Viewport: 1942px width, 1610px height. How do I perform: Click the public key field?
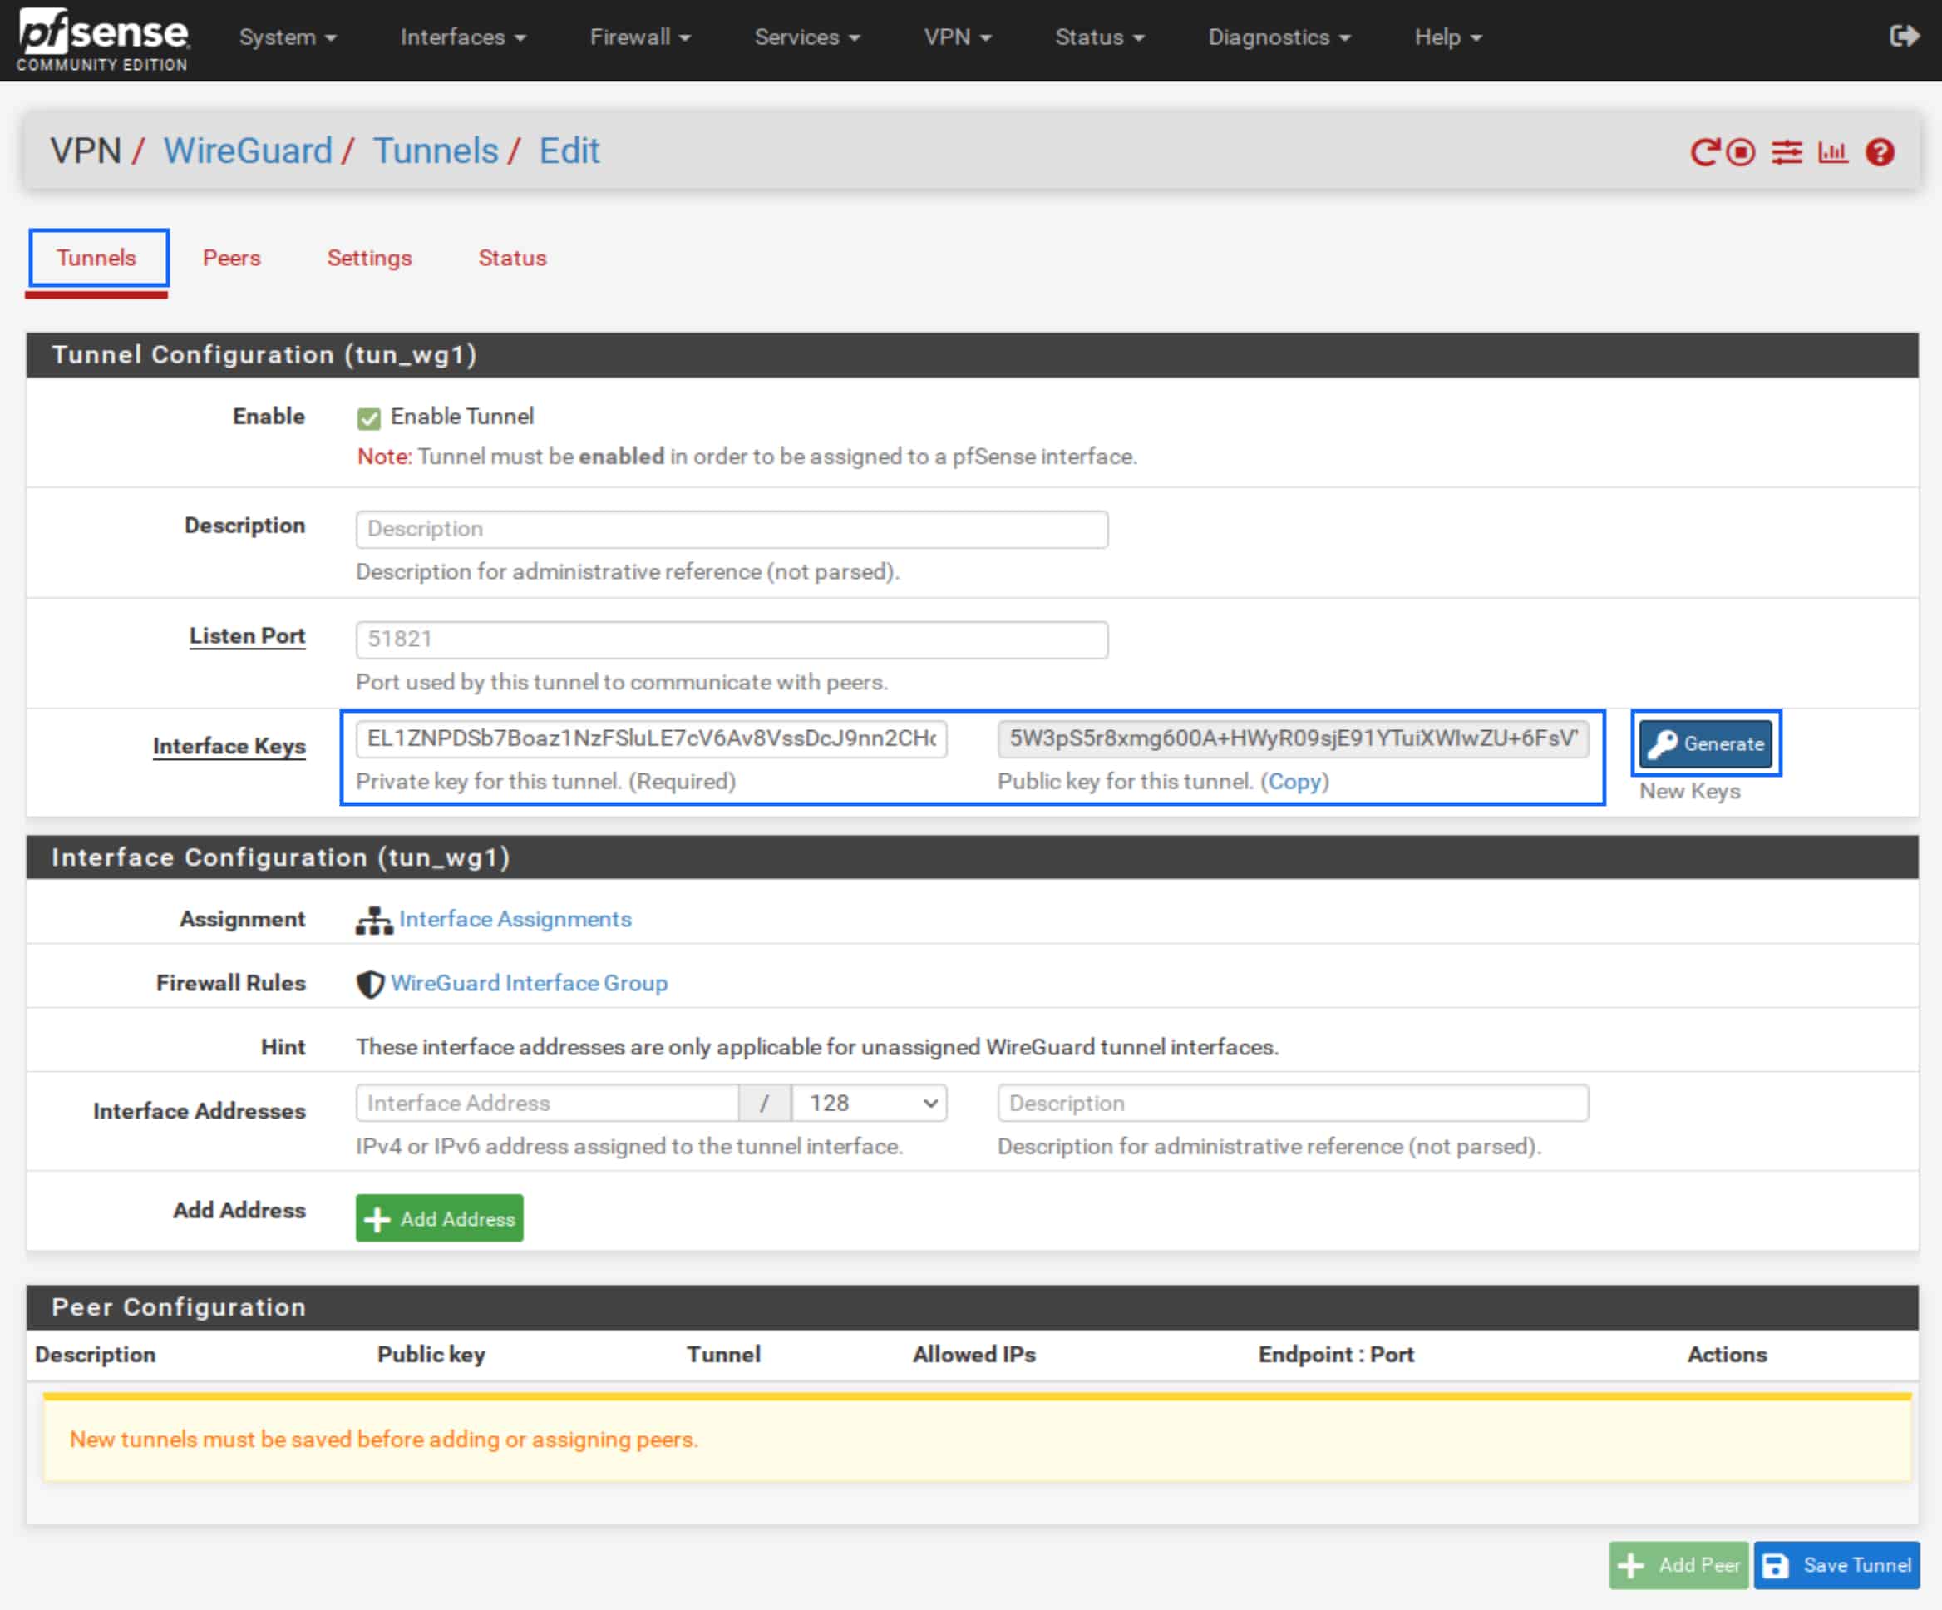pos(1293,738)
